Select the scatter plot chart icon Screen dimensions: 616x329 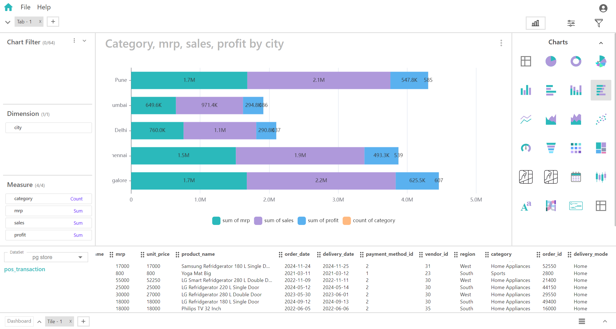pyautogui.click(x=601, y=119)
